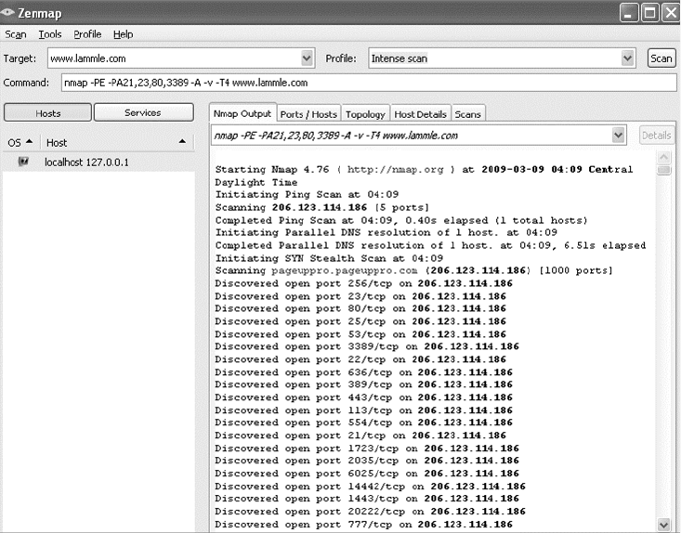The width and height of the screenshot is (681, 533).
Task: Click the 'Discovered open port 113/tcp' line
Action: 363,410
